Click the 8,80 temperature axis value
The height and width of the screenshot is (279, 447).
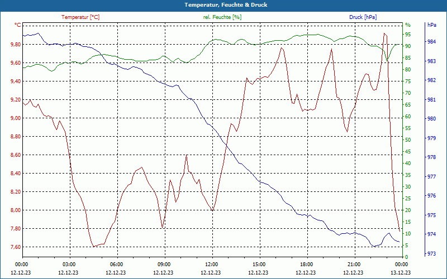click(x=16, y=137)
